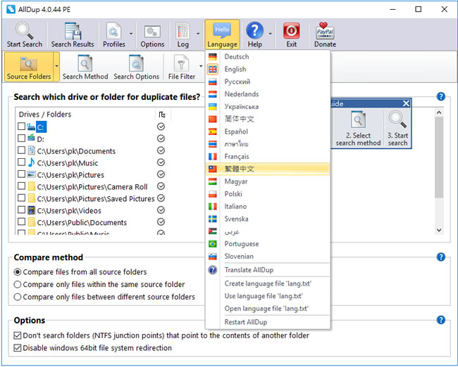Click the D: drive icon
458x367 pixels.
31,139
